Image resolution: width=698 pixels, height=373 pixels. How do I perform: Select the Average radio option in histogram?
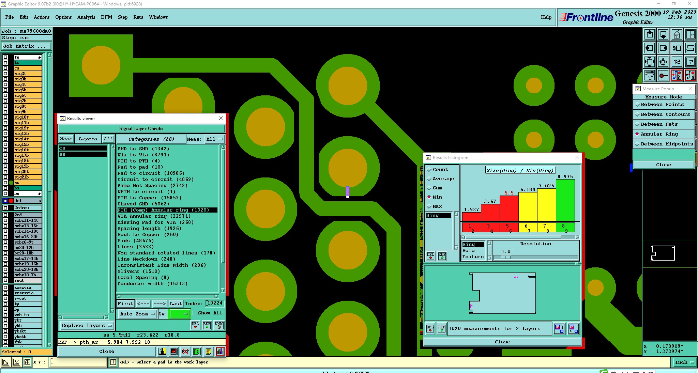tap(429, 179)
